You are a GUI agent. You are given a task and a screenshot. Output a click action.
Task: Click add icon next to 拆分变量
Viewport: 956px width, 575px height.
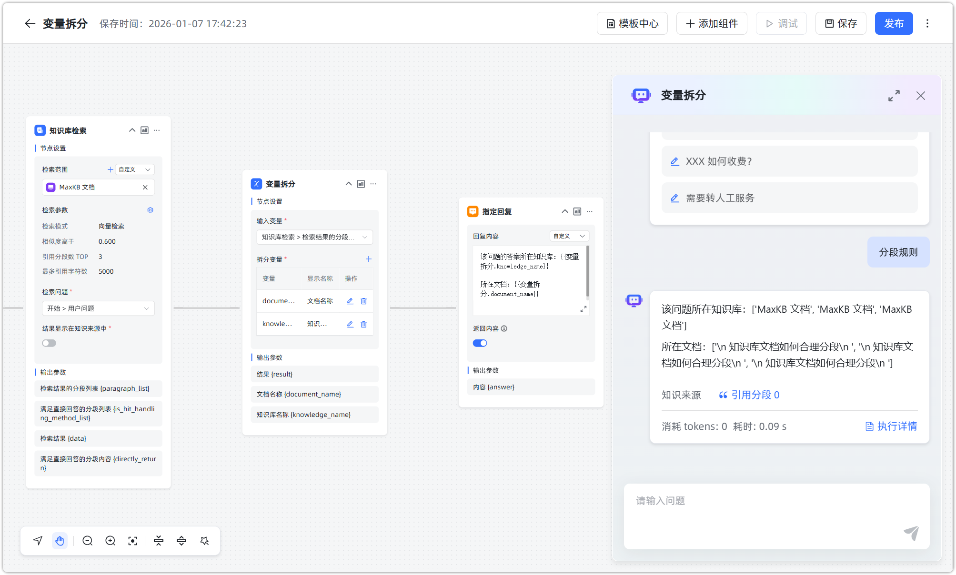(x=368, y=259)
